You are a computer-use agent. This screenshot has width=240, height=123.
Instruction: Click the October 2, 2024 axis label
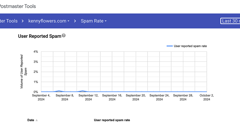[206, 97]
